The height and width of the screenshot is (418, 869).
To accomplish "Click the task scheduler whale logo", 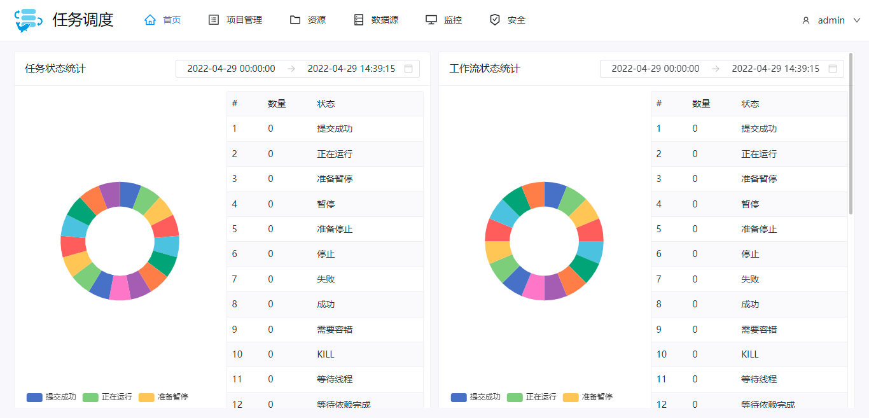I will 28,20.
